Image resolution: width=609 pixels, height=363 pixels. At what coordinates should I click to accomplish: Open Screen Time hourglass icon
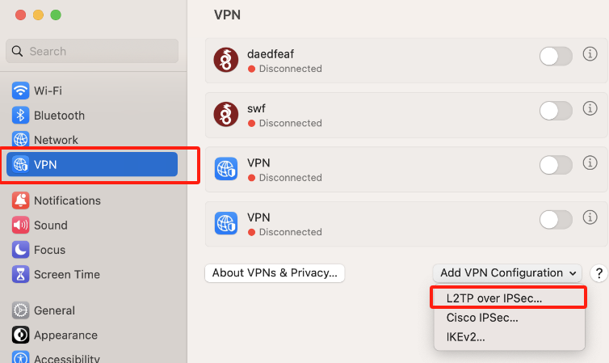pos(20,274)
